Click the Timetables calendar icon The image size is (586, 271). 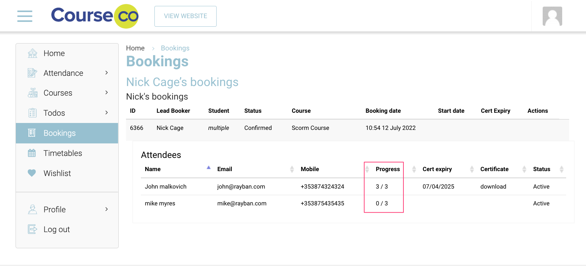32,153
